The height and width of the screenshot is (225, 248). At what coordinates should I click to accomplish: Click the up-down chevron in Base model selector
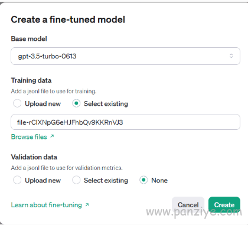tap(231, 56)
